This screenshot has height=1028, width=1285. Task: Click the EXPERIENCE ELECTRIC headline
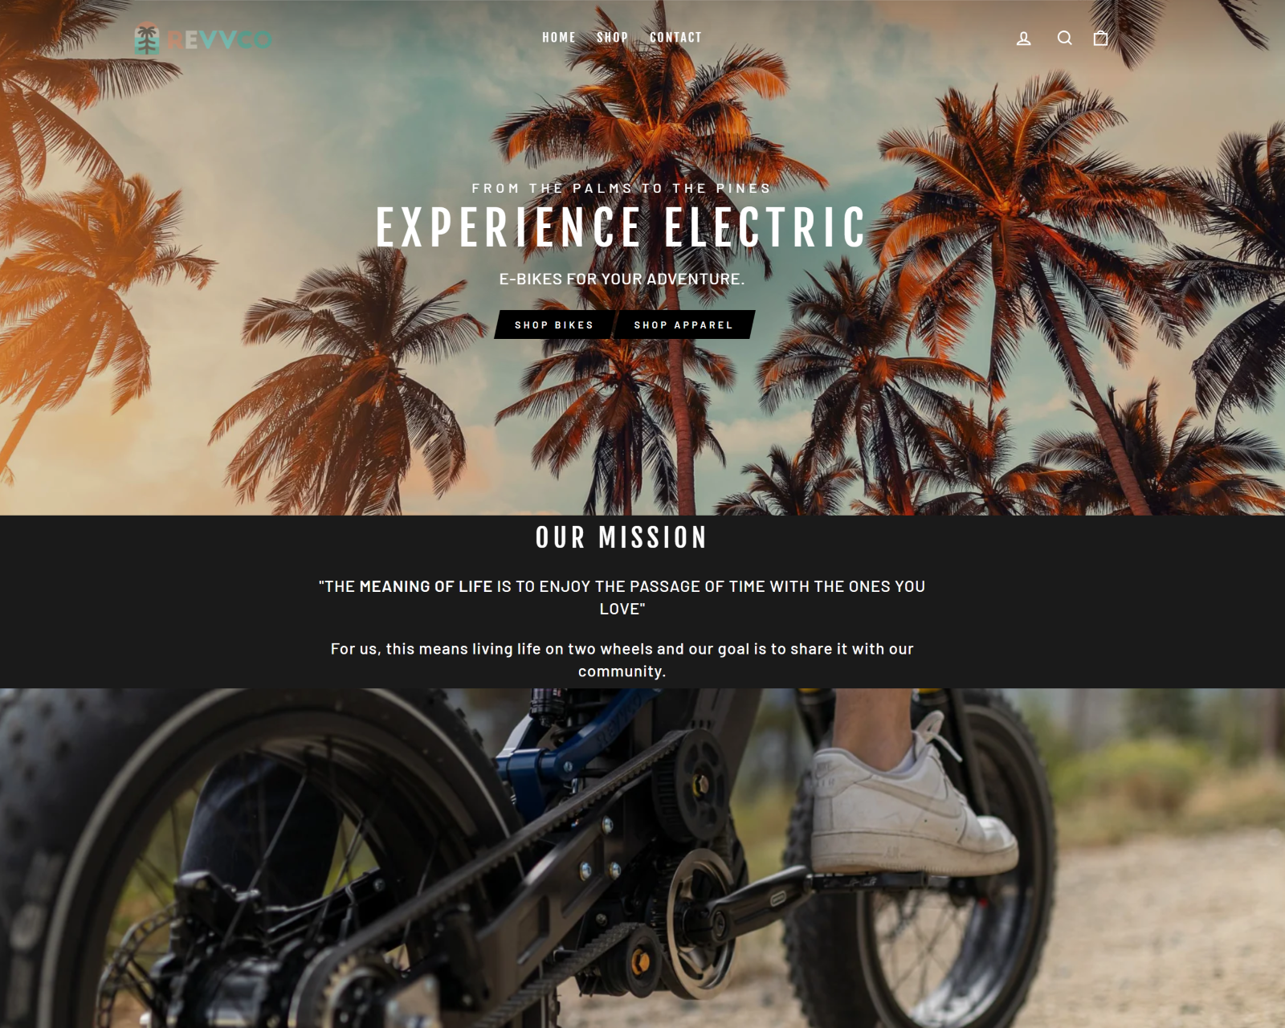pyautogui.click(x=622, y=227)
